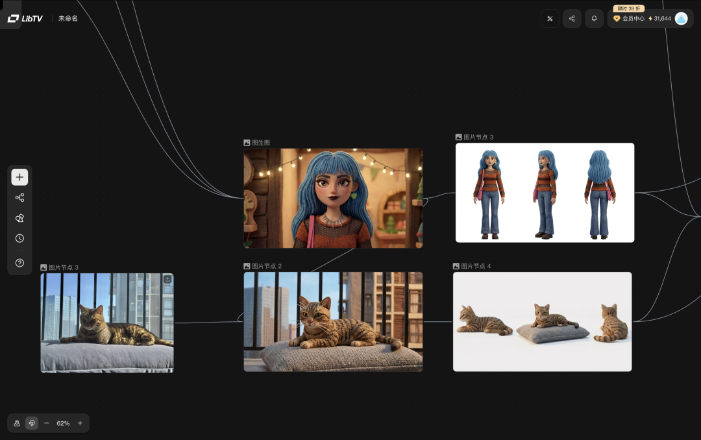Open the user avatar account menu
The image size is (701, 440).
[x=681, y=19]
